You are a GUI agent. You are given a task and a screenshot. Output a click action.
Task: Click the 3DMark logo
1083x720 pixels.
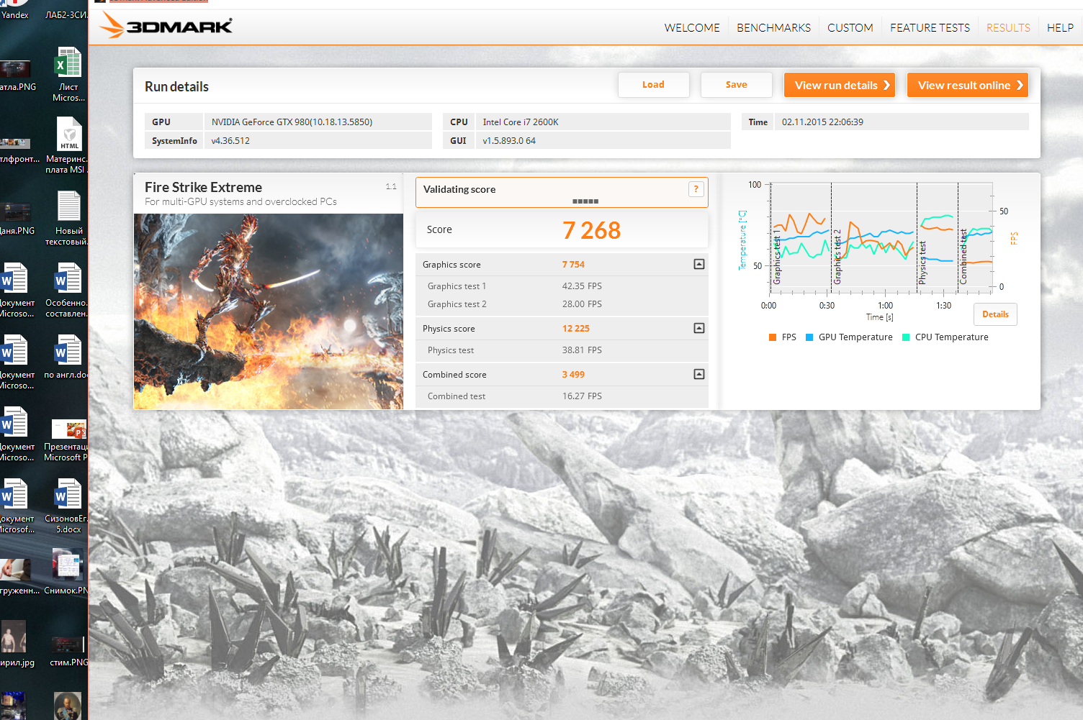pos(166,25)
